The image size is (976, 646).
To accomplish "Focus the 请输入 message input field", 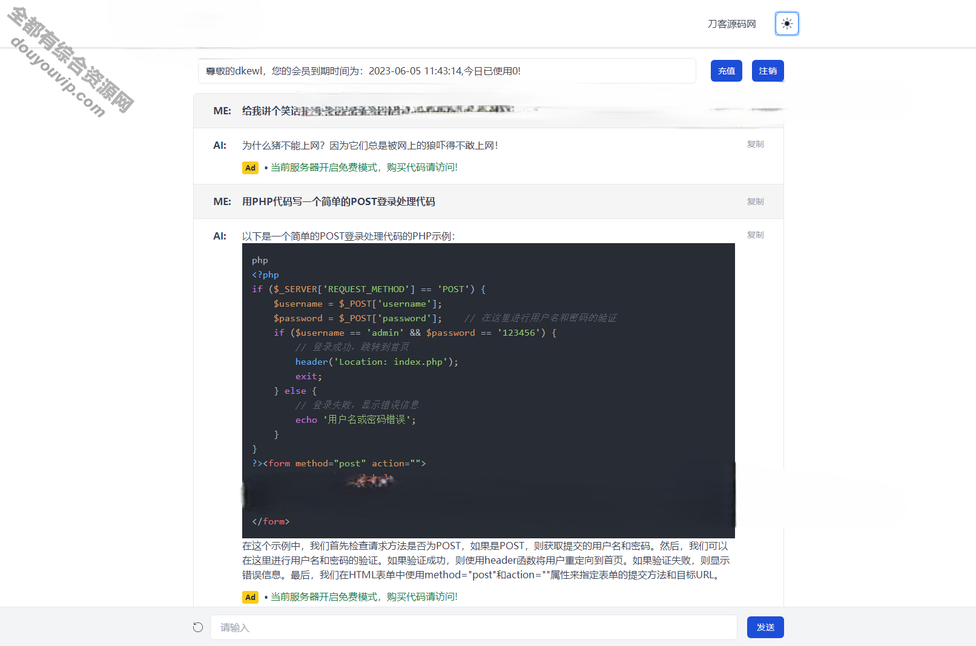I will coord(473,627).
